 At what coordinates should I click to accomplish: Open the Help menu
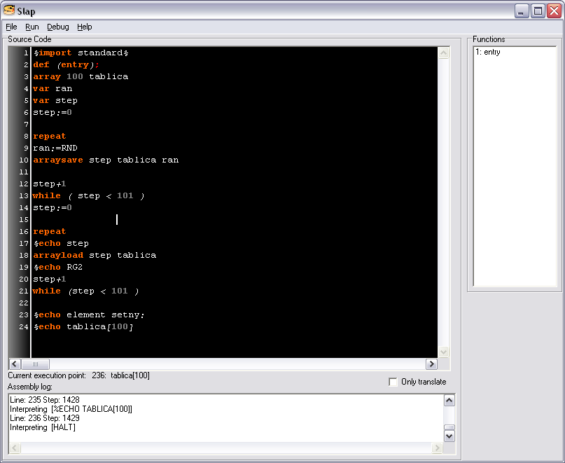tap(85, 27)
